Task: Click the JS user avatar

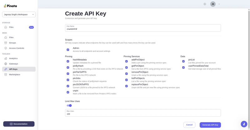Action: (x=213, y=4)
